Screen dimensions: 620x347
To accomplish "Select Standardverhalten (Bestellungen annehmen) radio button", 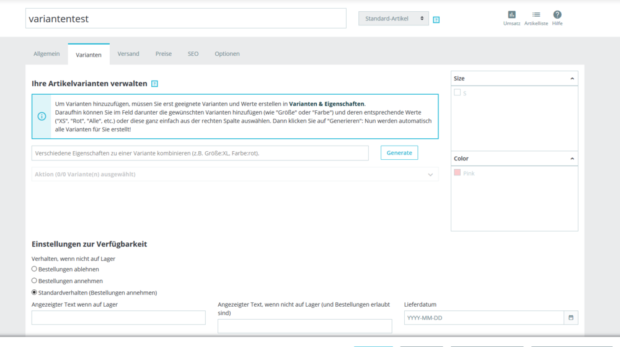I will point(34,292).
